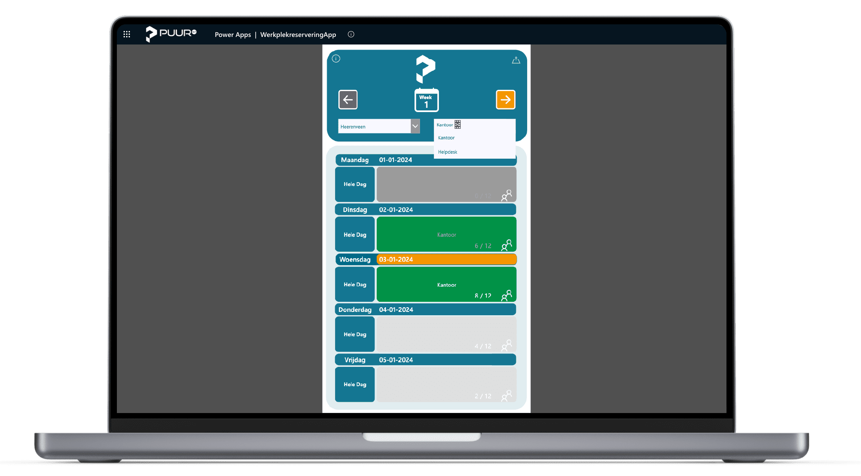This screenshot has width=861, height=476.
Task: Click the Vrijdag 05-01-2024 day header
Action: point(425,360)
